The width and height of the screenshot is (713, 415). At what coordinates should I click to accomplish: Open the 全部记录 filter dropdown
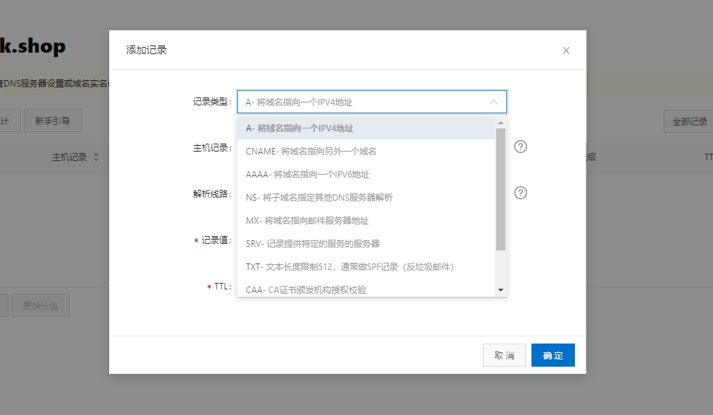pyautogui.click(x=688, y=121)
